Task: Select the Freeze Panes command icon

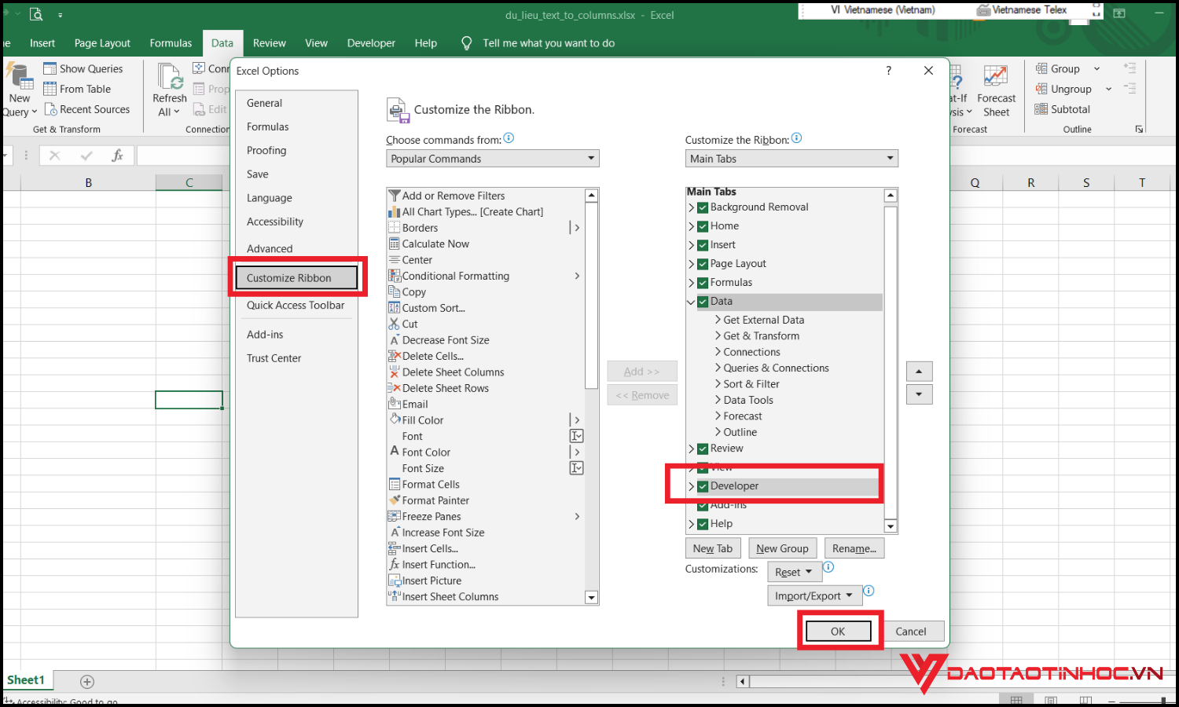Action: (395, 516)
